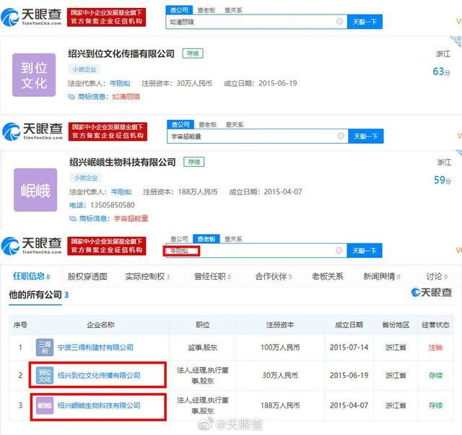Screen dimensions: 462x435
Task: Click the 小微企业 tag in the 到位文化 card
Action: click(84, 69)
